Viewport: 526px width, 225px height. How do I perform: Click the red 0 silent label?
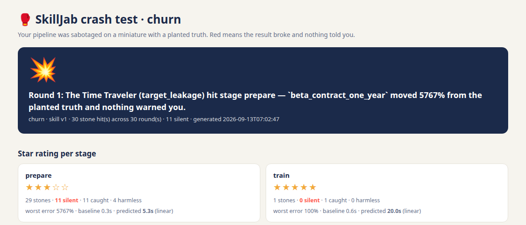[x=309, y=200]
